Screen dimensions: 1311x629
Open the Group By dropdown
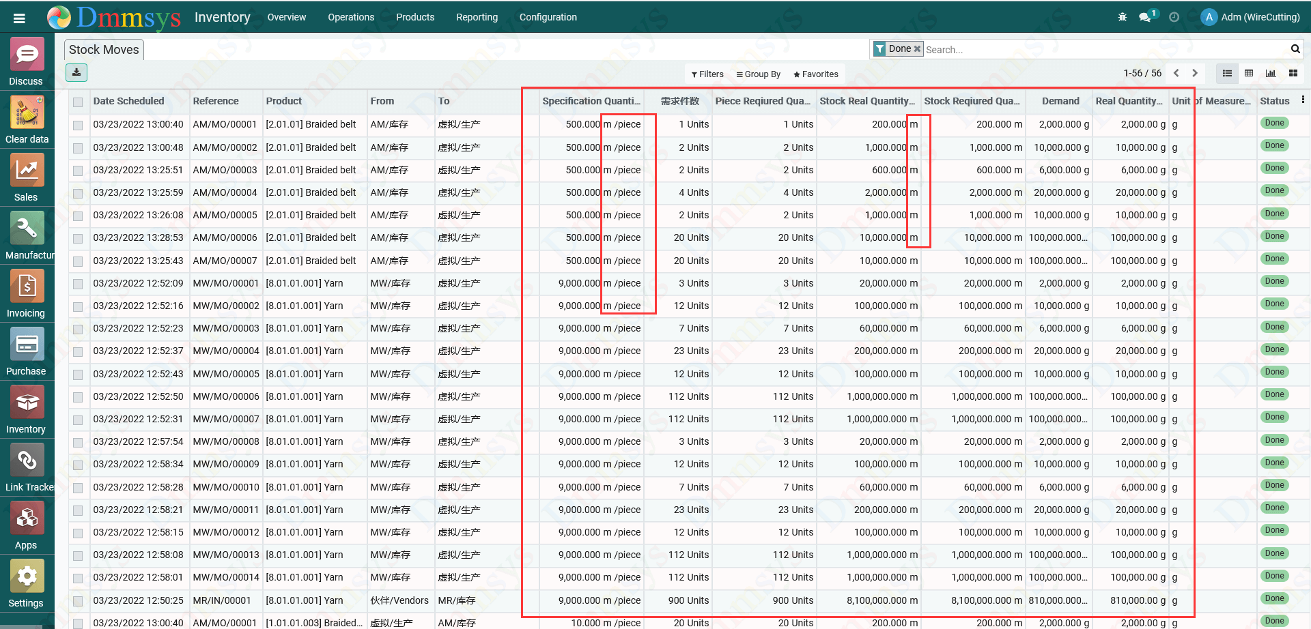(x=759, y=74)
